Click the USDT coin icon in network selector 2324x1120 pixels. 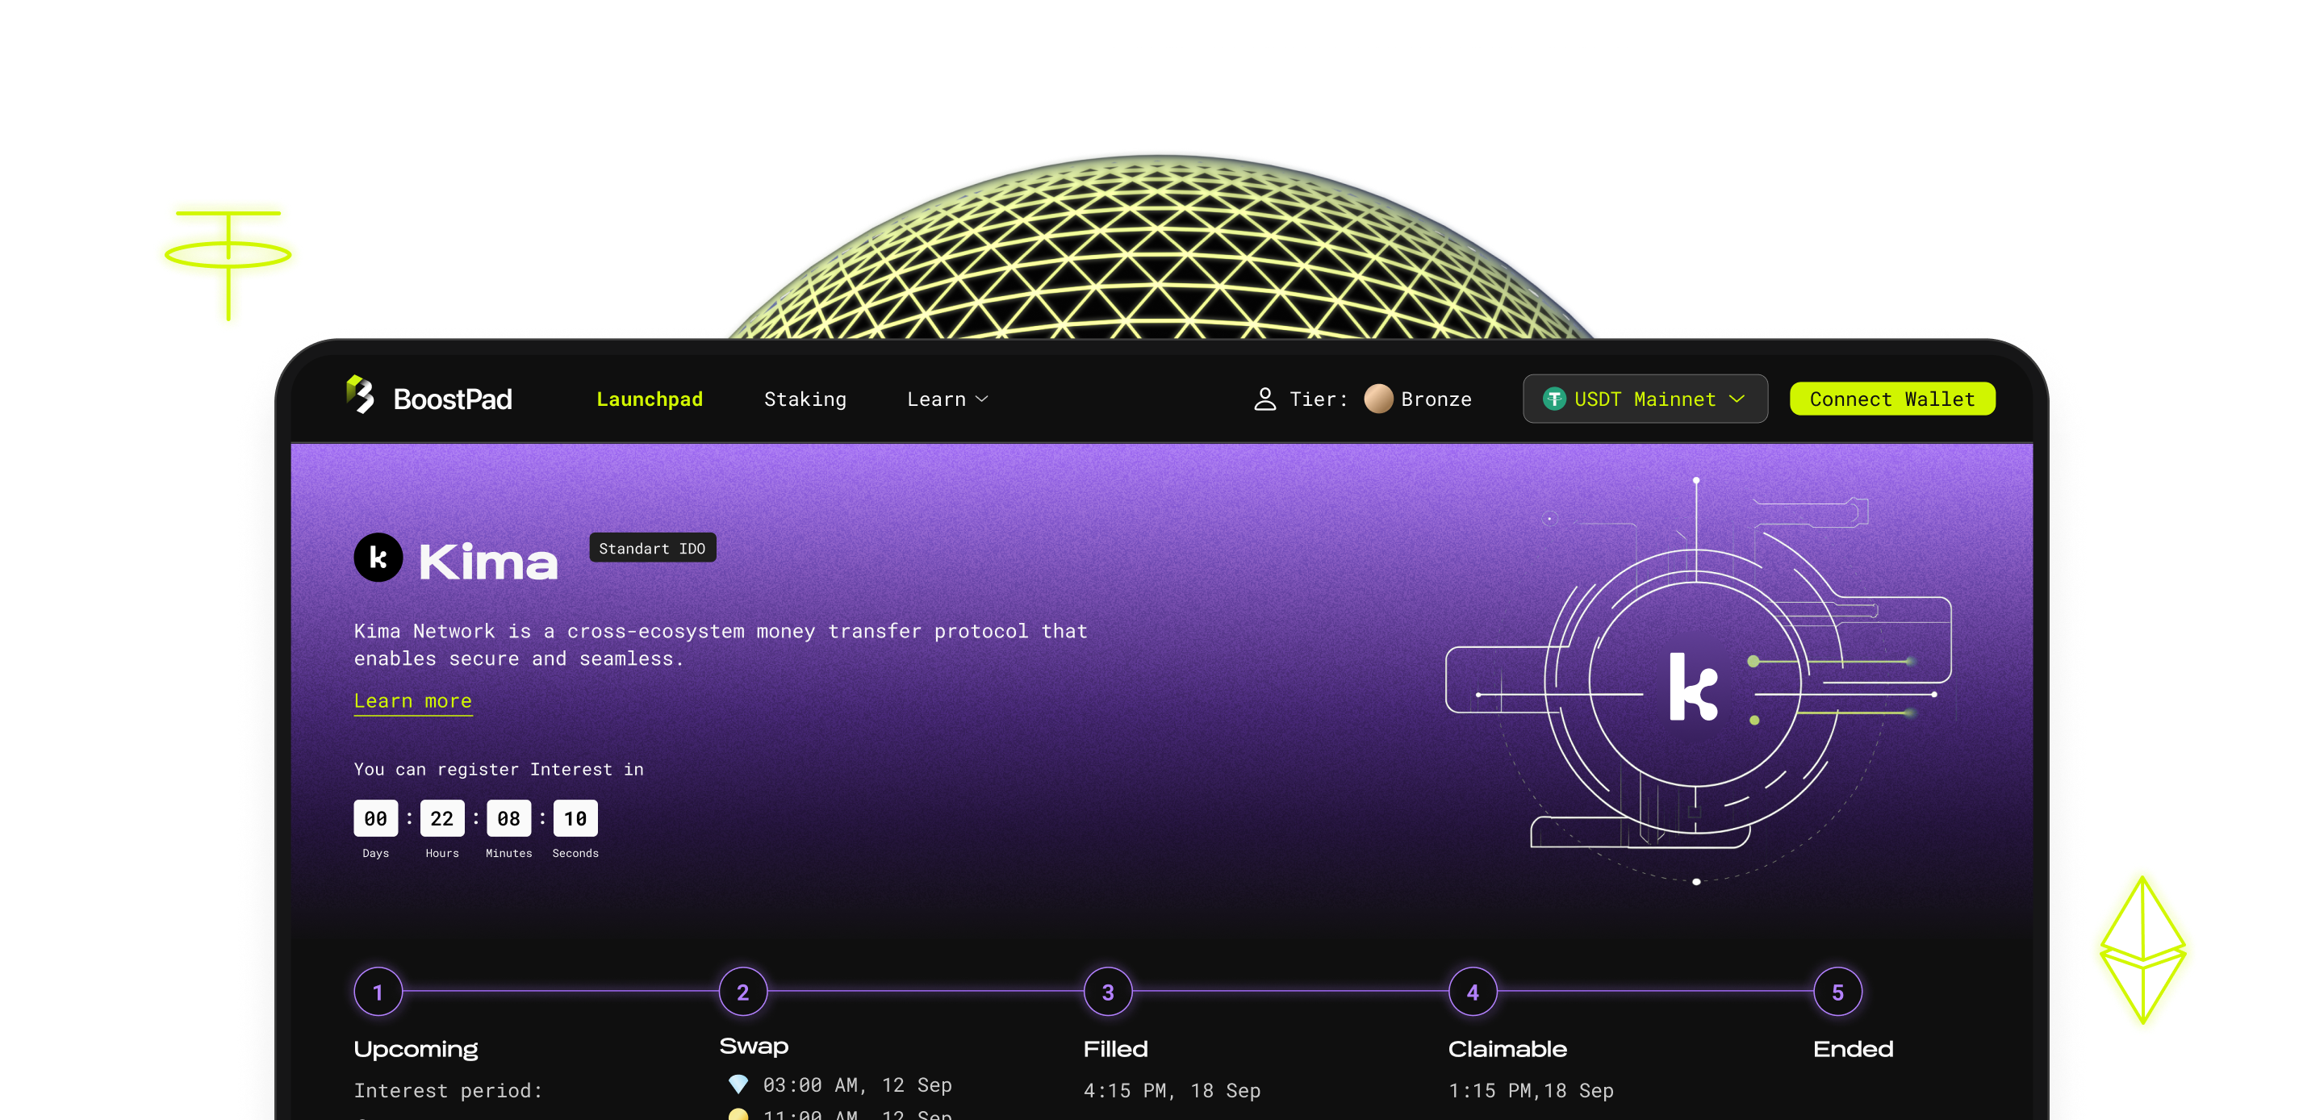point(1554,398)
